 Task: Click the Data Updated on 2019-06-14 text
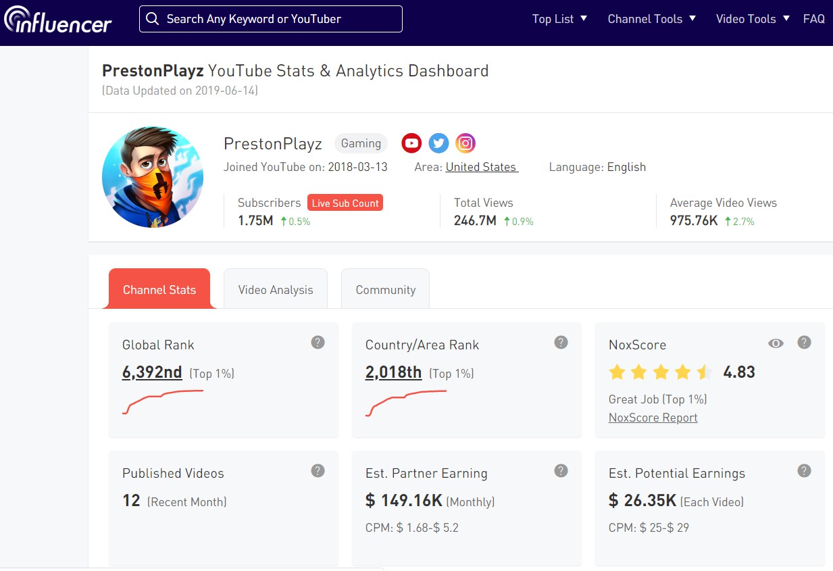point(180,90)
